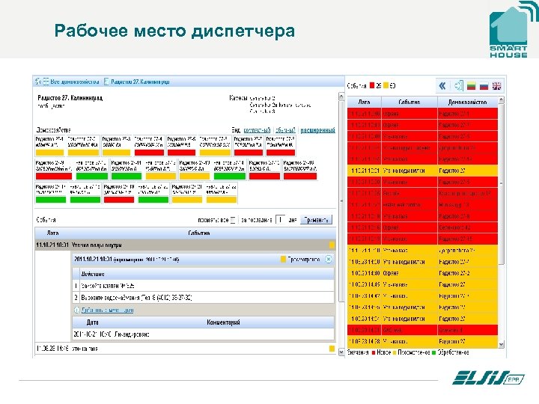This screenshot has height=404, width=539.
Task: Open household card Радистов 27-5
Action: pos(181,147)
